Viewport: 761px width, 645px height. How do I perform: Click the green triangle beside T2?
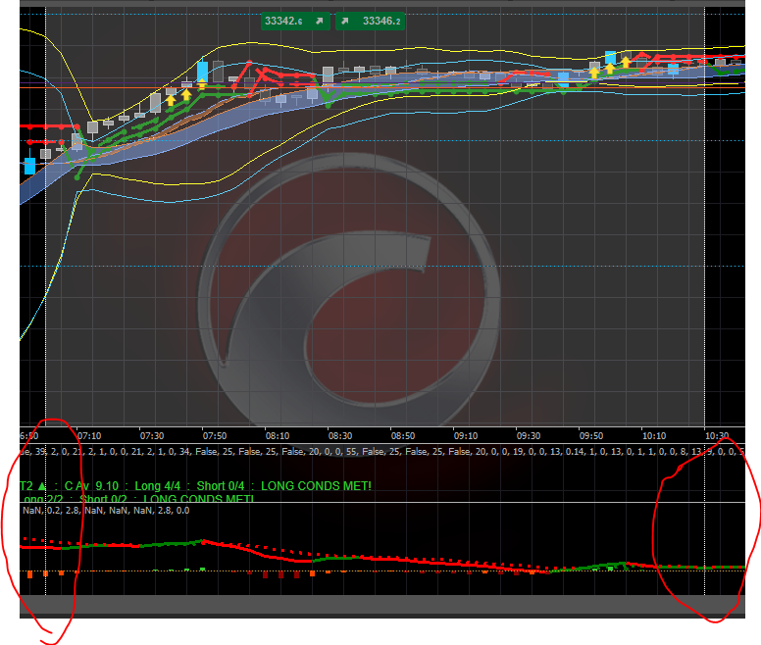(x=42, y=485)
